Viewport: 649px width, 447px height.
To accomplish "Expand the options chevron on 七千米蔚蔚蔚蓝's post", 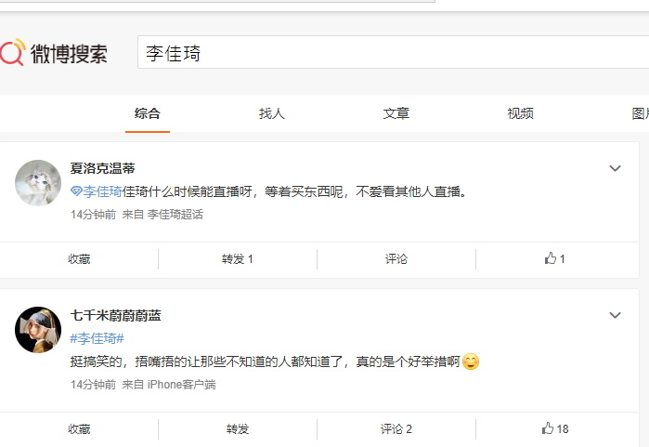I will (x=615, y=315).
